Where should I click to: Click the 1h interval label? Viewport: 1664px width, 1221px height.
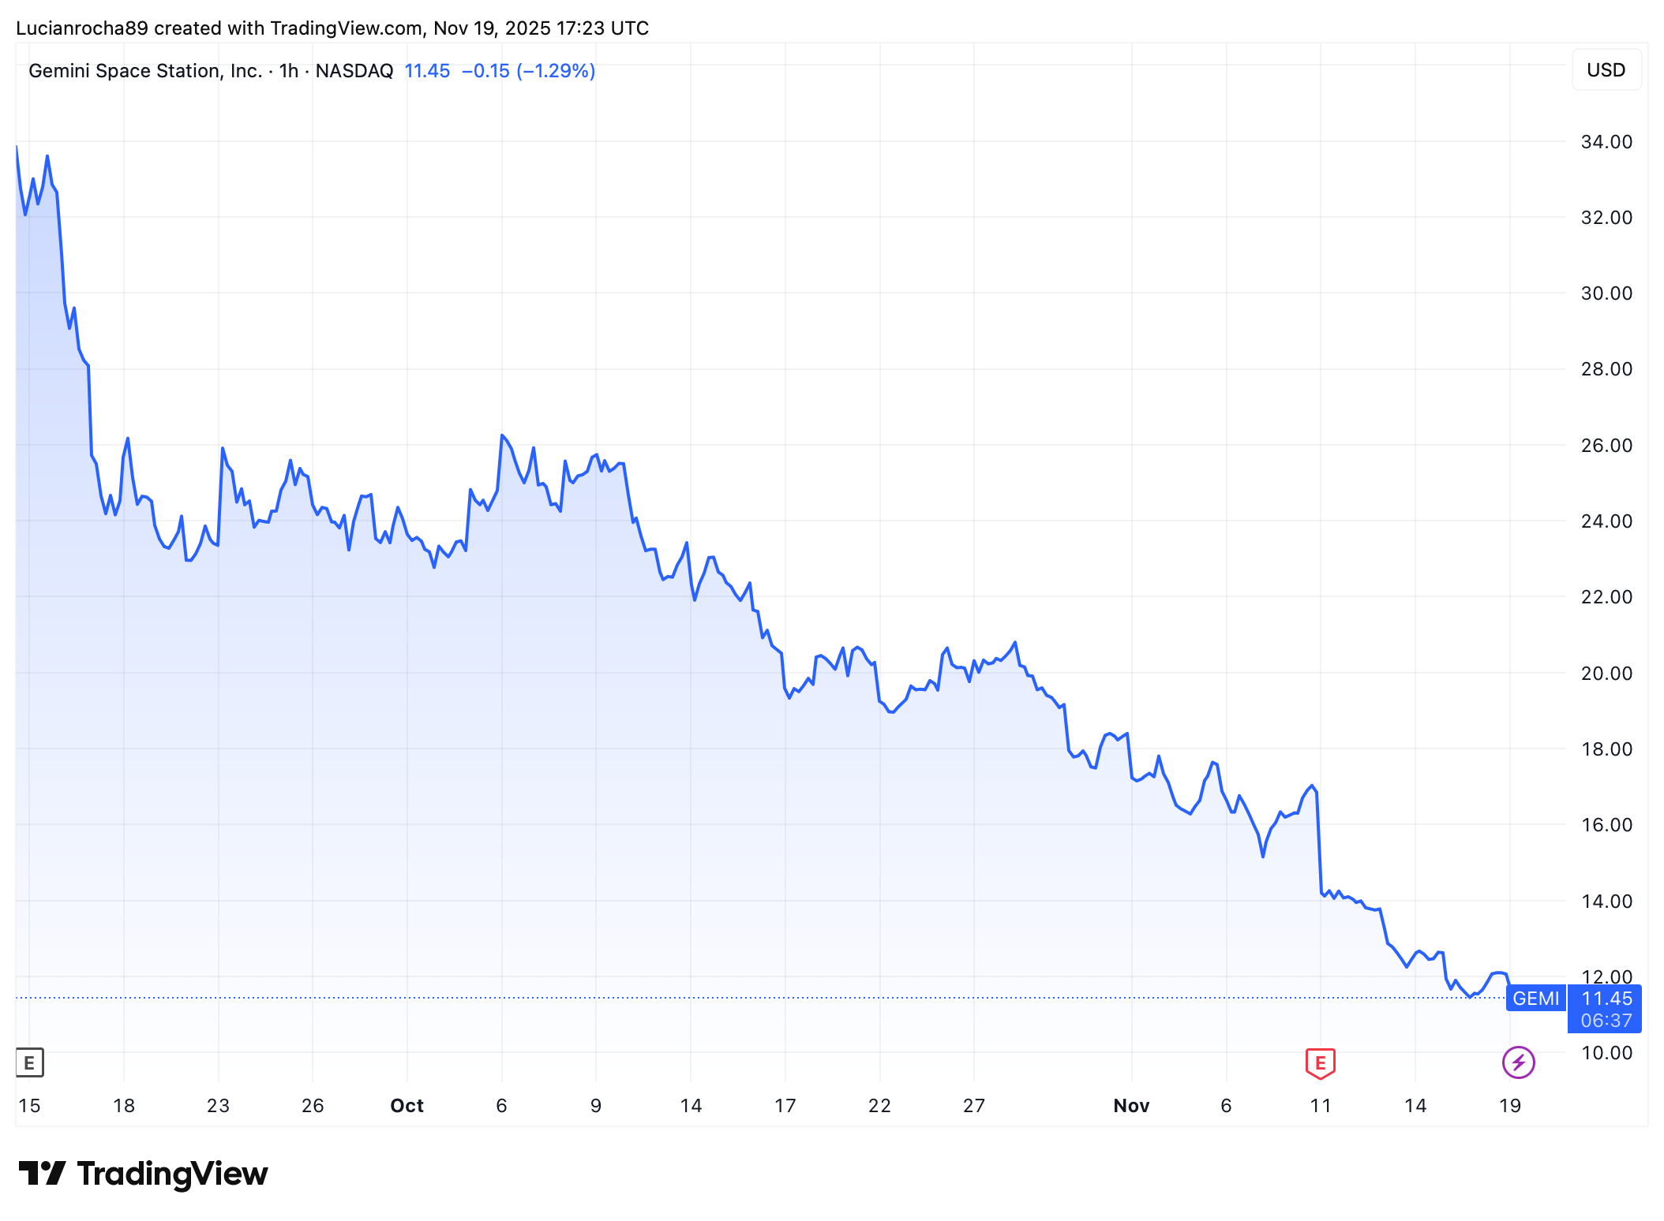pos(289,71)
